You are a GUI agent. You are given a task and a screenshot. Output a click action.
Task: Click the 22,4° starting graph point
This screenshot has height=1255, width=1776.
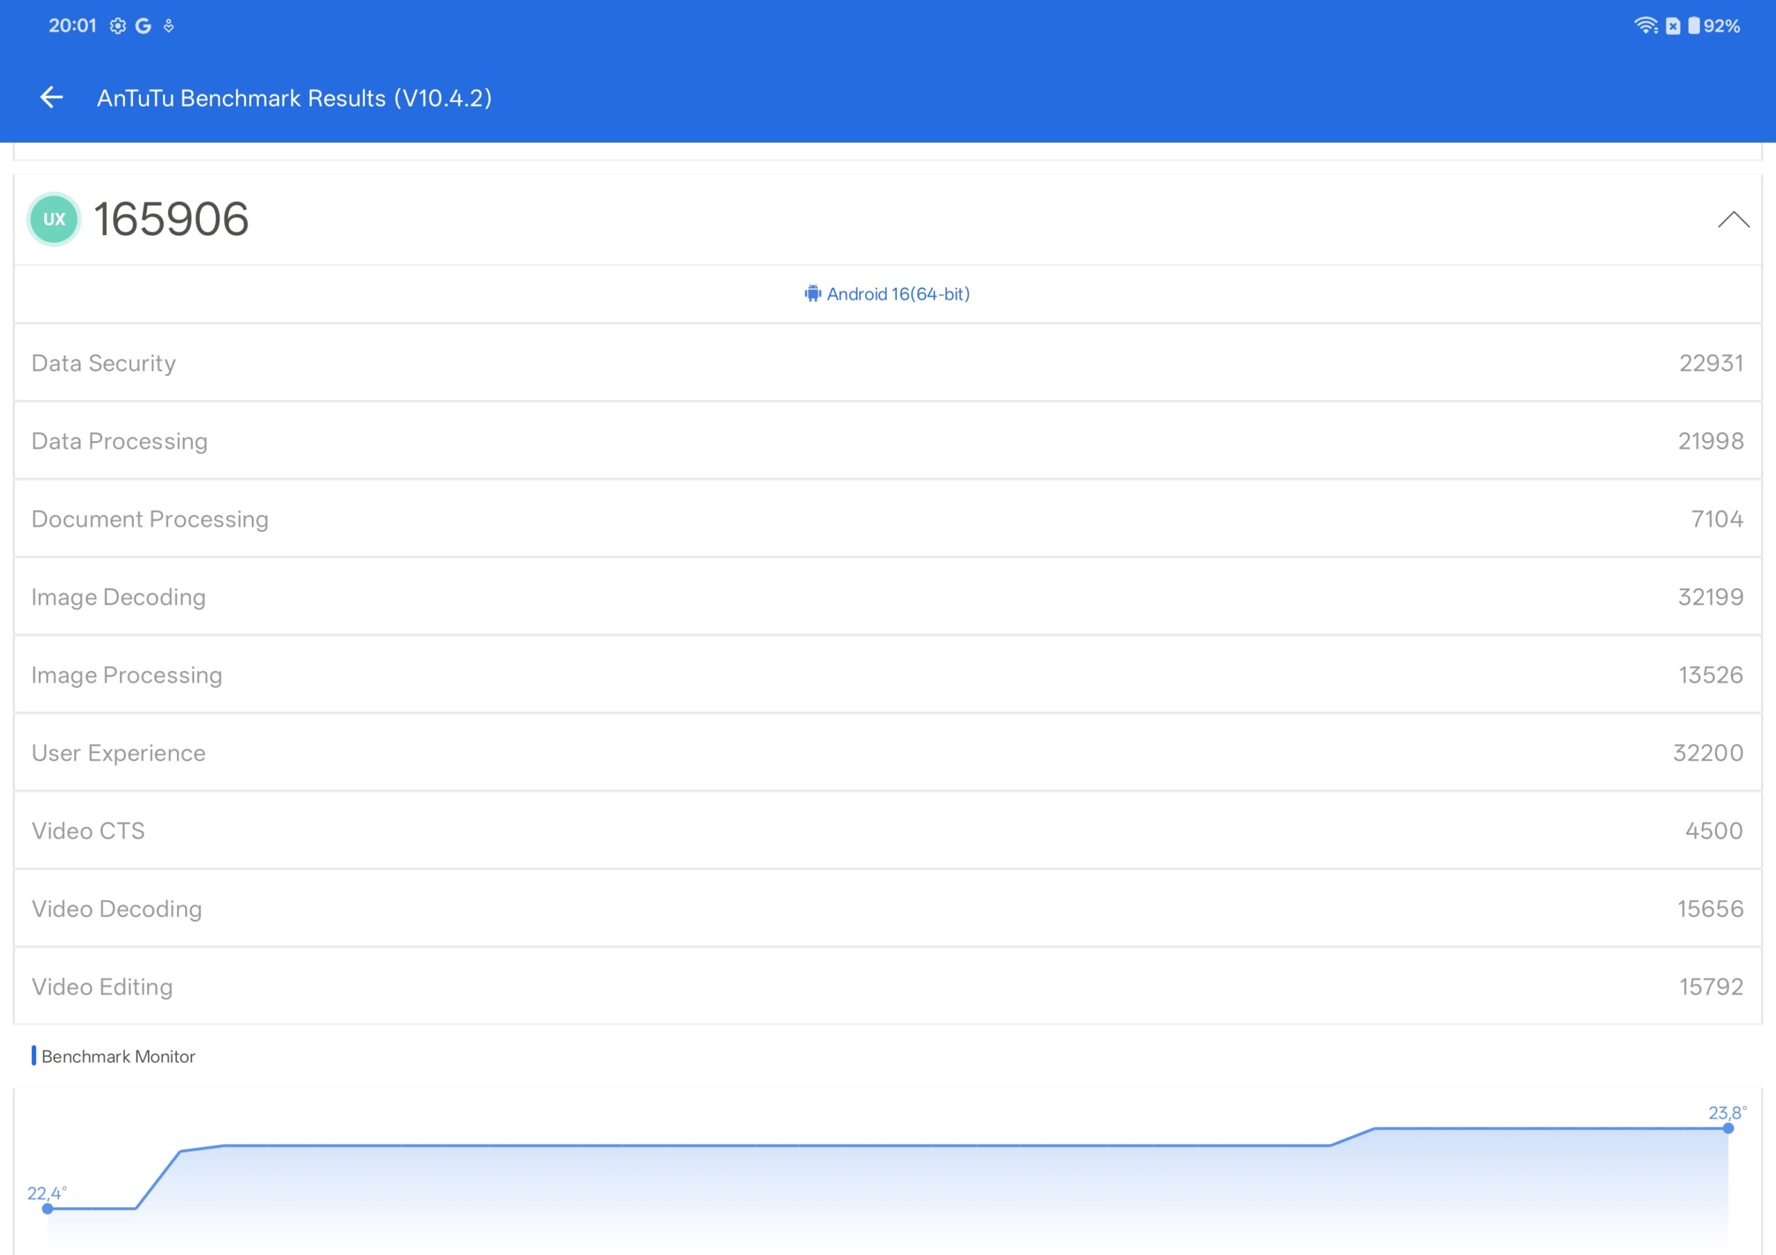[x=48, y=1209]
